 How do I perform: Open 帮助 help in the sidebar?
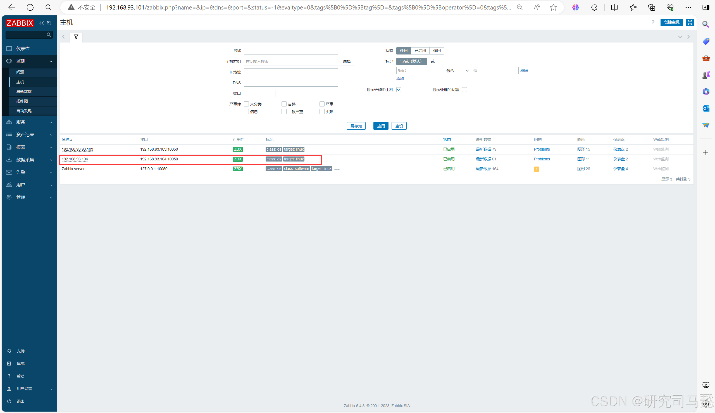20,376
